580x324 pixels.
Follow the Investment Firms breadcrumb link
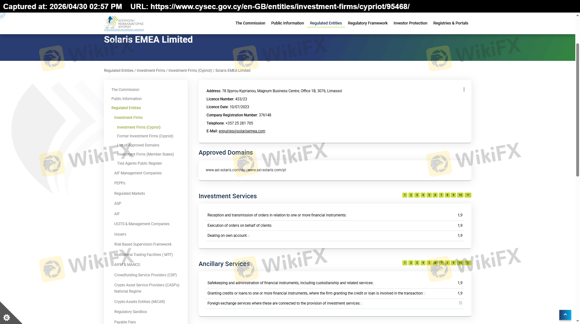(151, 71)
